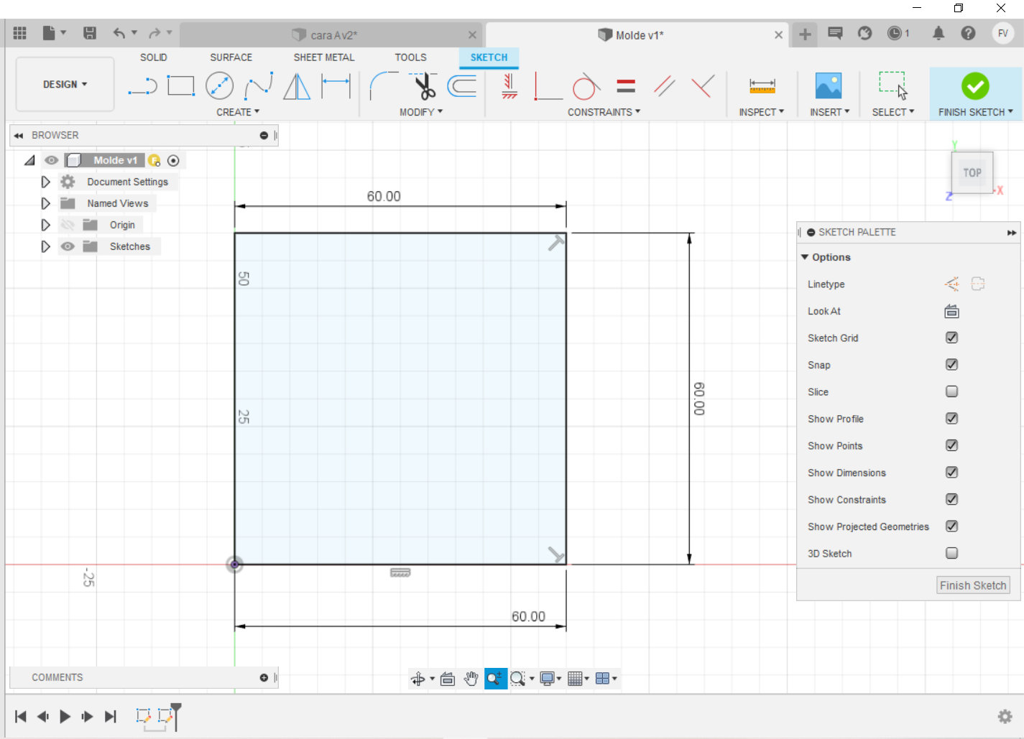Activate the Trim scissors tool
This screenshot has height=739, width=1024.
[x=425, y=86]
